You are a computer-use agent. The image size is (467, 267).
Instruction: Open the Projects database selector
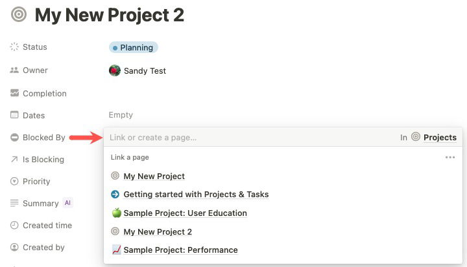[x=434, y=137]
